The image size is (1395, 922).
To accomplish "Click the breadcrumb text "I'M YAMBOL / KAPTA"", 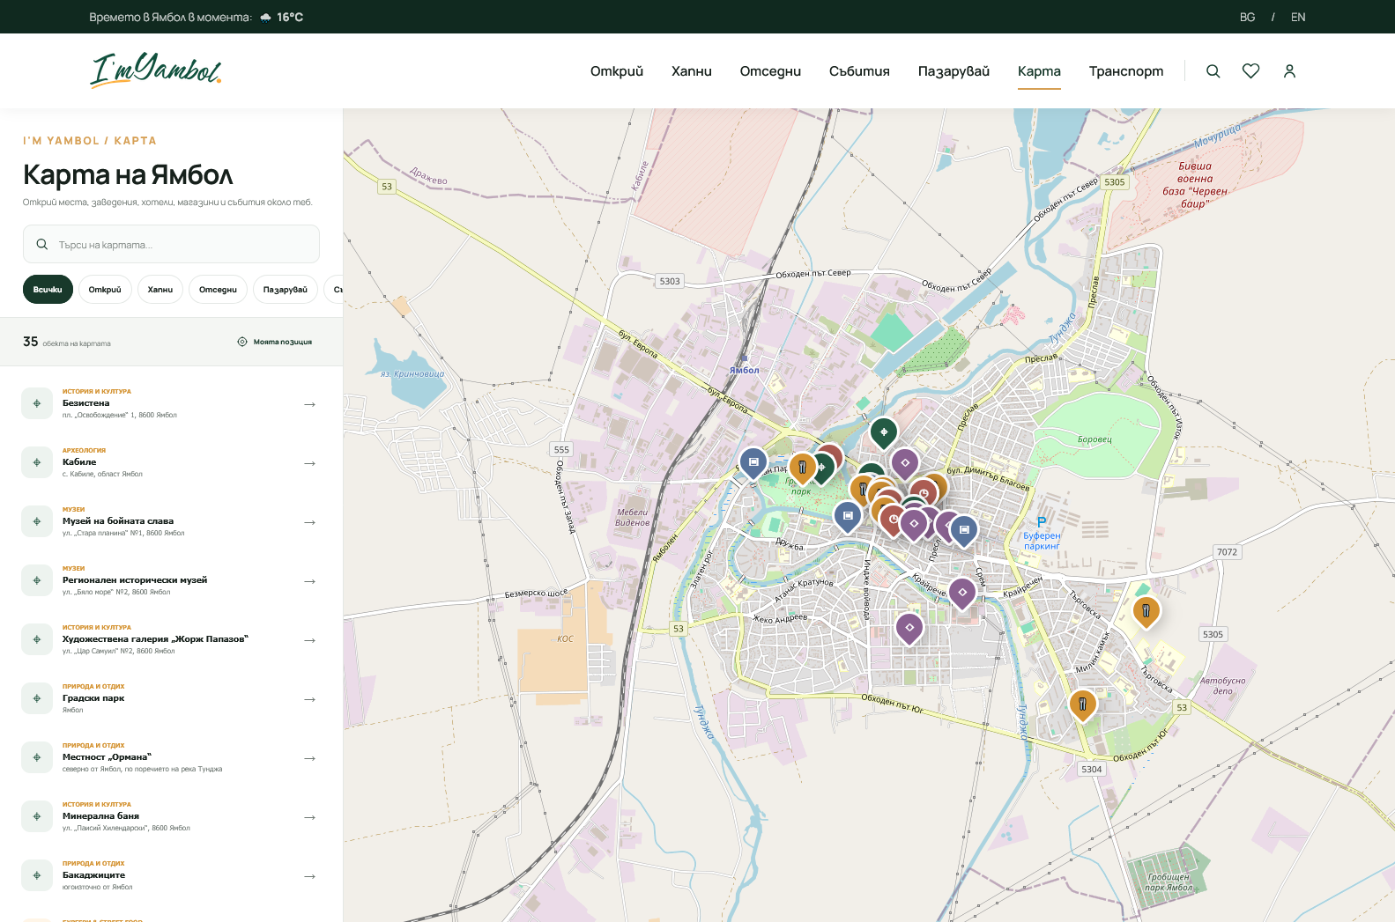I will pyautogui.click(x=90, y=141).
